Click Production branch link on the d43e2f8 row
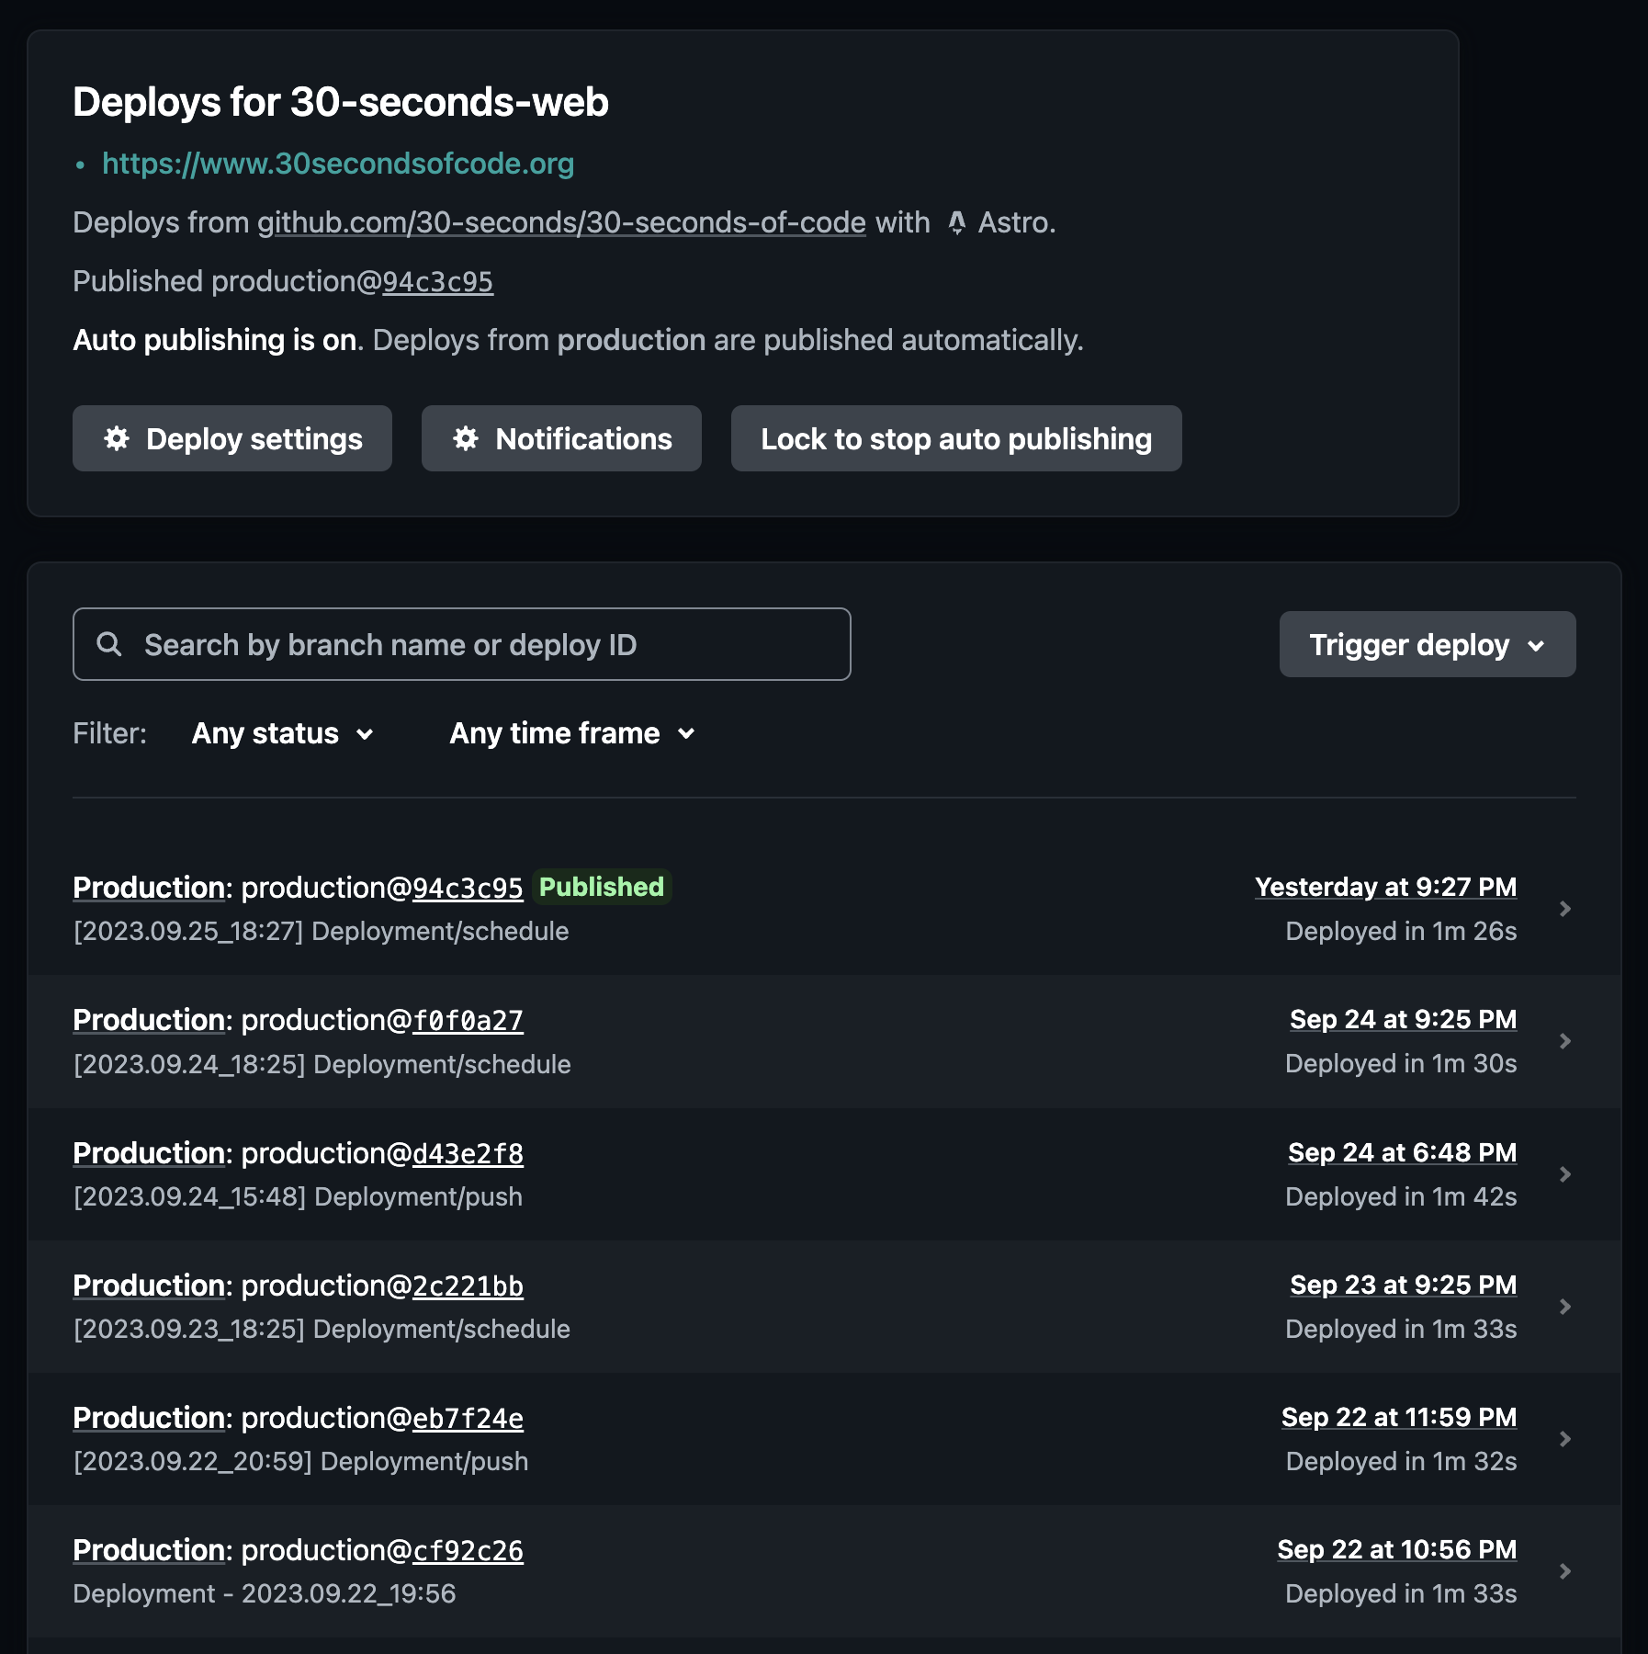 tap(148, 1153)
